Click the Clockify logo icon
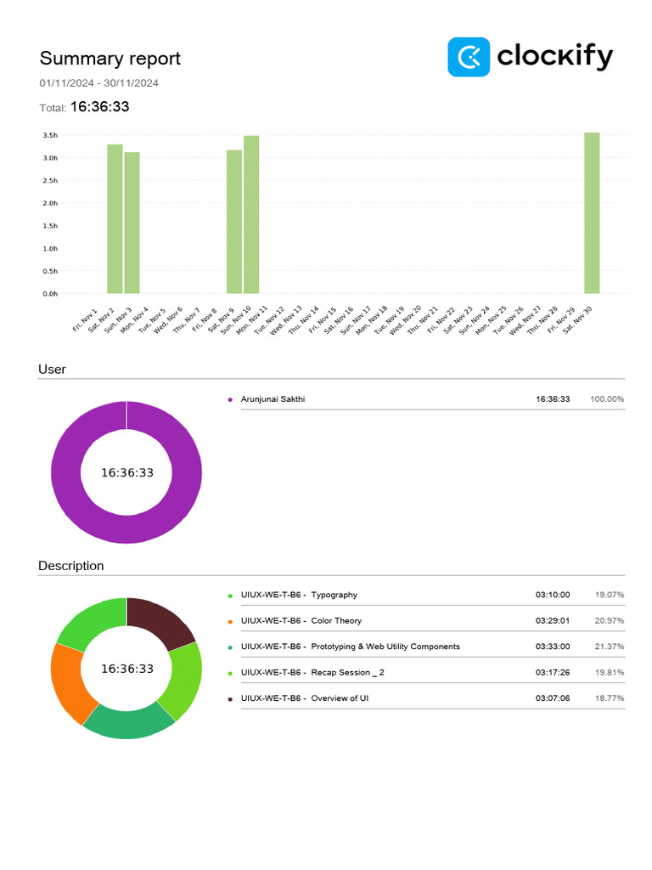Image resolution: width=652 pixels, height=870 pixels. point(469,57)
